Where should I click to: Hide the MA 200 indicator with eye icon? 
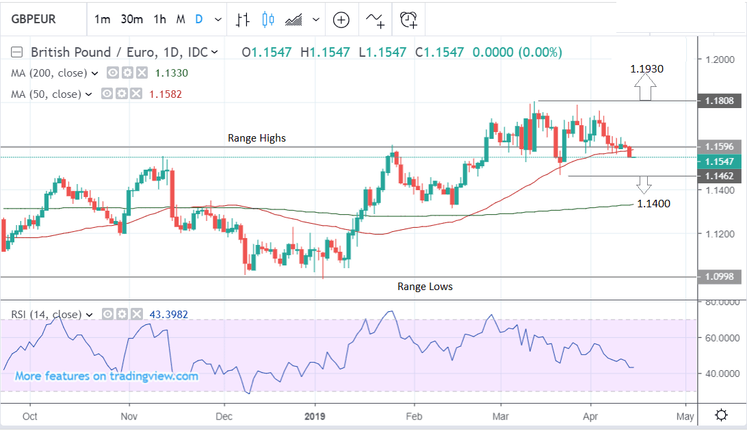[112, 73]
